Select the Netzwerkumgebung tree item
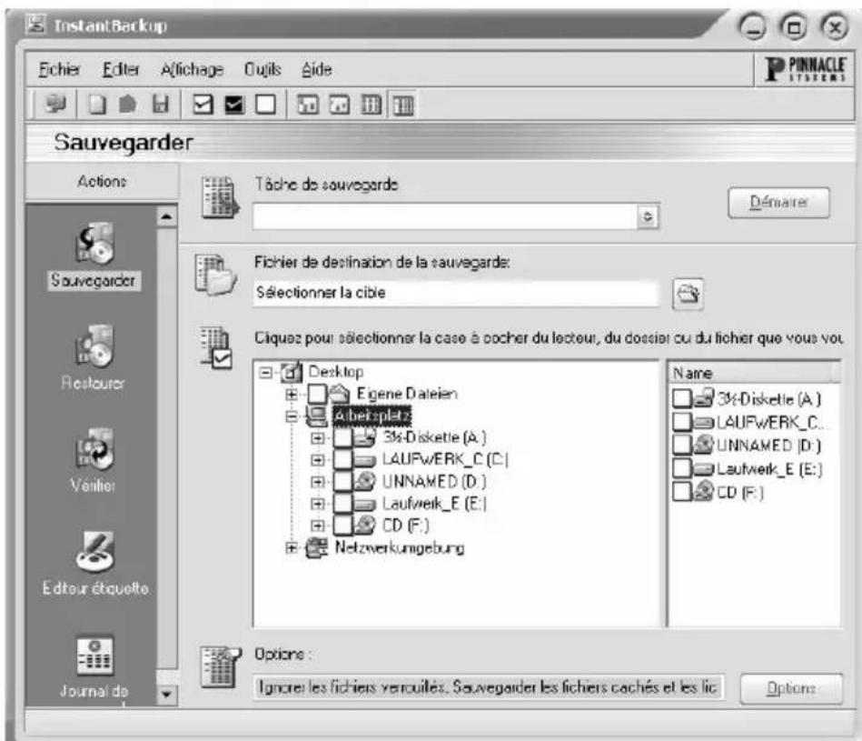862x741 pixels. [x=399, y=548]
